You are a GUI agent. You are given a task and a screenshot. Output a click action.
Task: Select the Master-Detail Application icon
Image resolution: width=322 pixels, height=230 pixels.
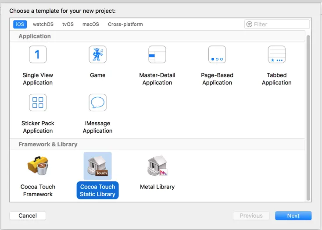click(x=157, y=54)
